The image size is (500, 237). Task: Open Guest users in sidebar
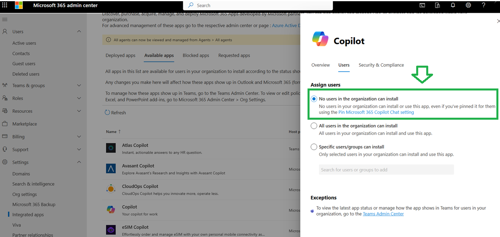pyautogui.click(x=24, y=64)
